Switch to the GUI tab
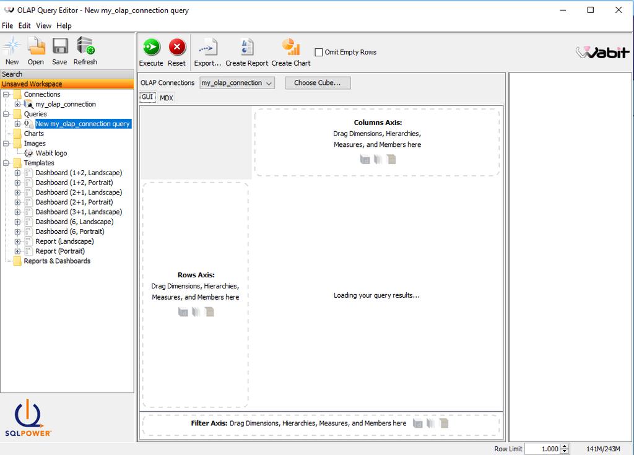The image size is (634, 455). (147, 97)
